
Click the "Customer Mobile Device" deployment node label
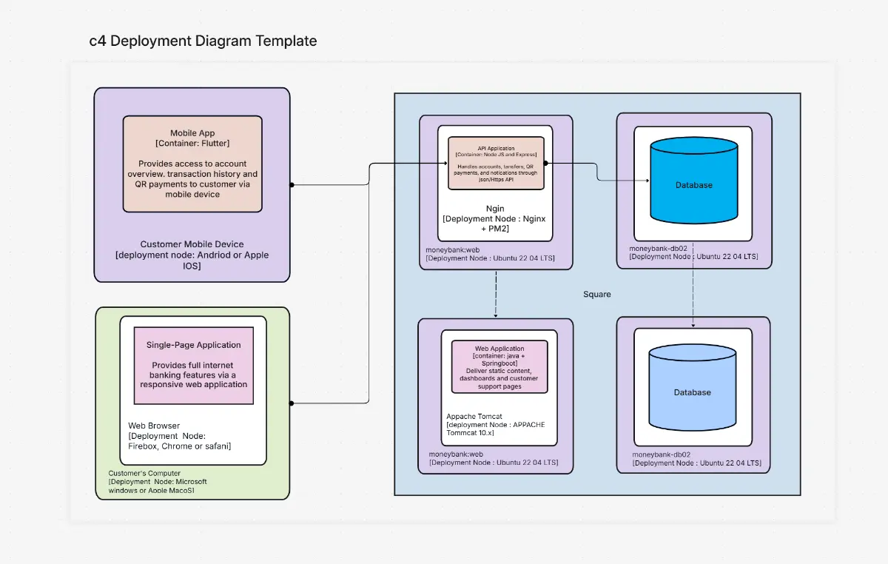[192, 255]
